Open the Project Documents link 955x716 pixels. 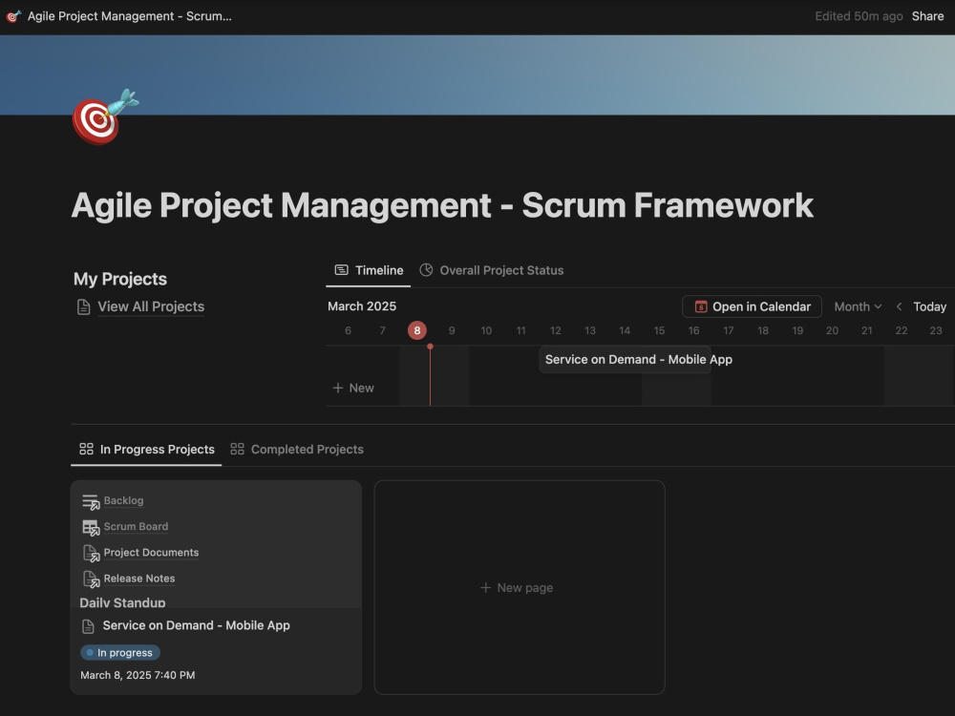(x=151, y=552)
